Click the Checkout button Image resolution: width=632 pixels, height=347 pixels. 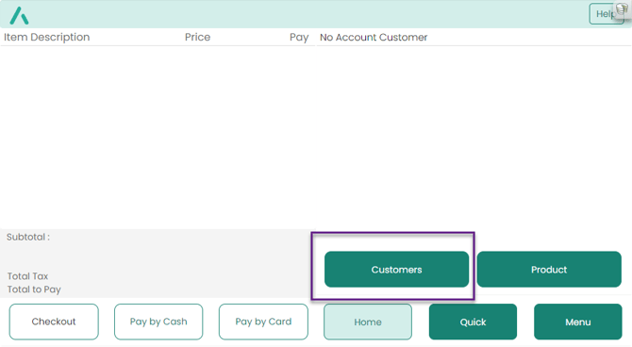(54, 322)
